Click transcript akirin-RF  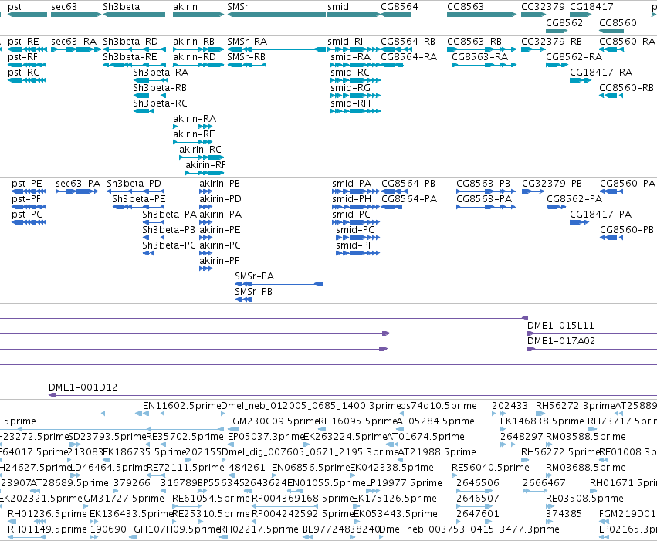click(205, 165)
